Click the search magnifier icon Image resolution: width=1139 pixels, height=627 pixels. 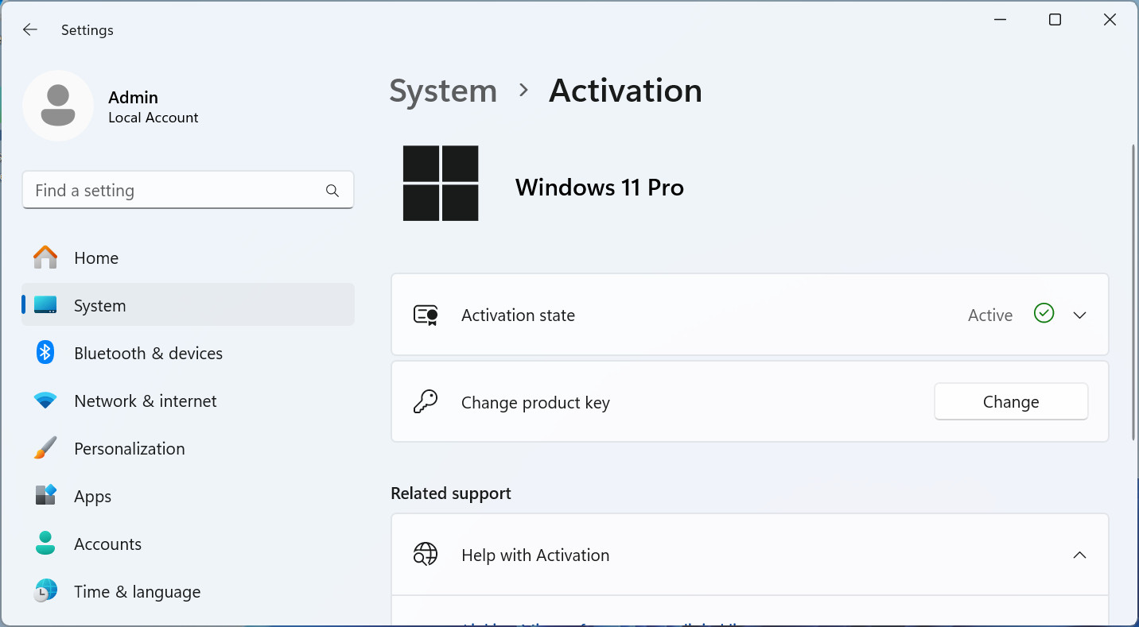332,191
